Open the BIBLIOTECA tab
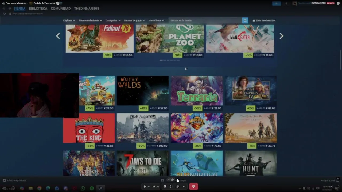This screenshot has height=192, width=342. [x=38, y=9]
